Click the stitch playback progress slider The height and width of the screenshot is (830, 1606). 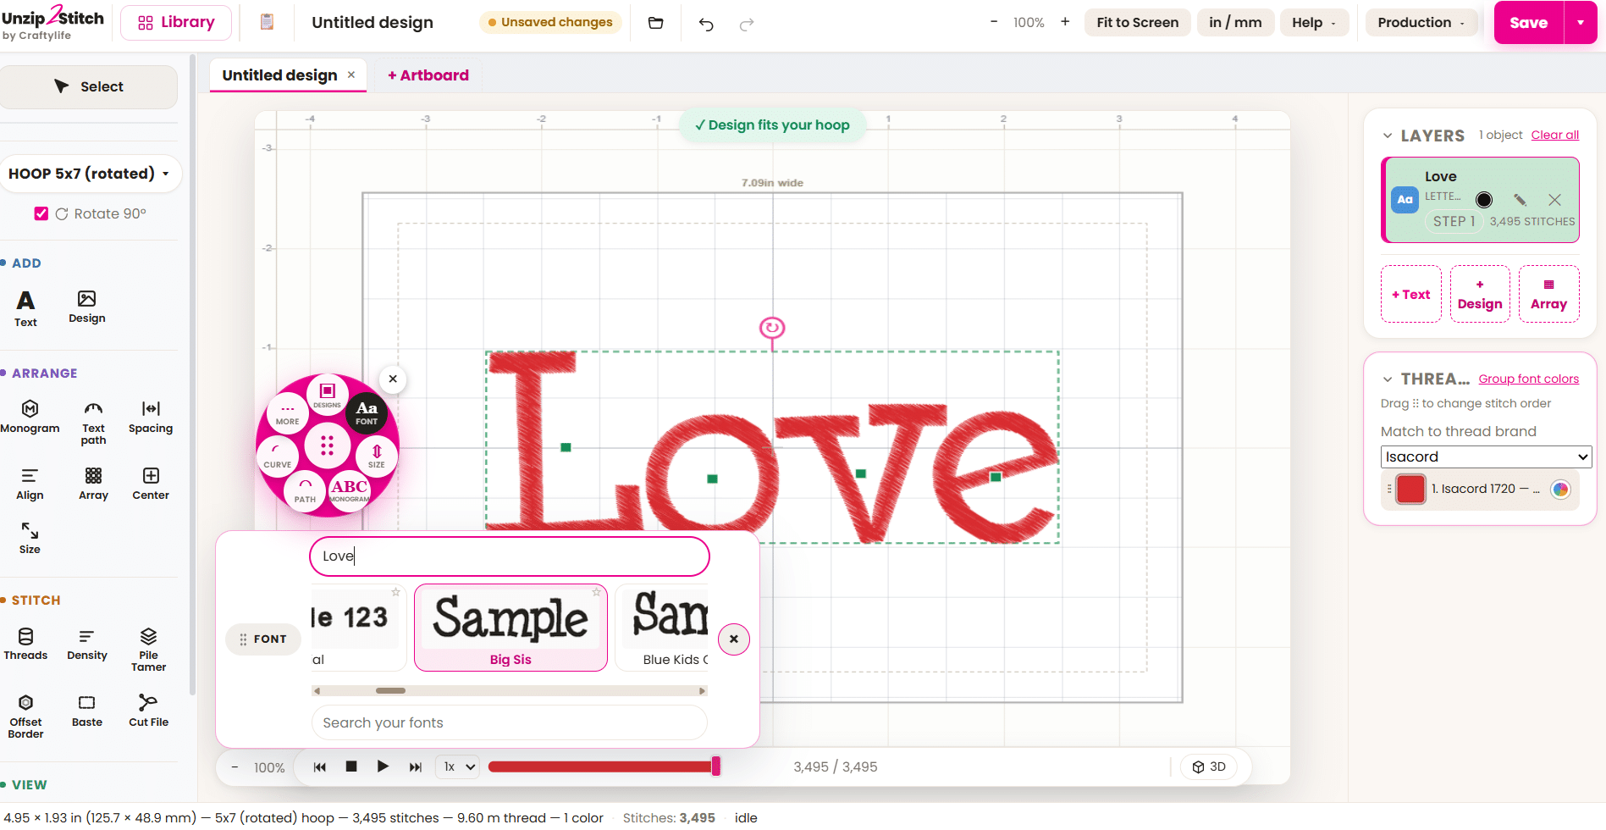[604, 766]
